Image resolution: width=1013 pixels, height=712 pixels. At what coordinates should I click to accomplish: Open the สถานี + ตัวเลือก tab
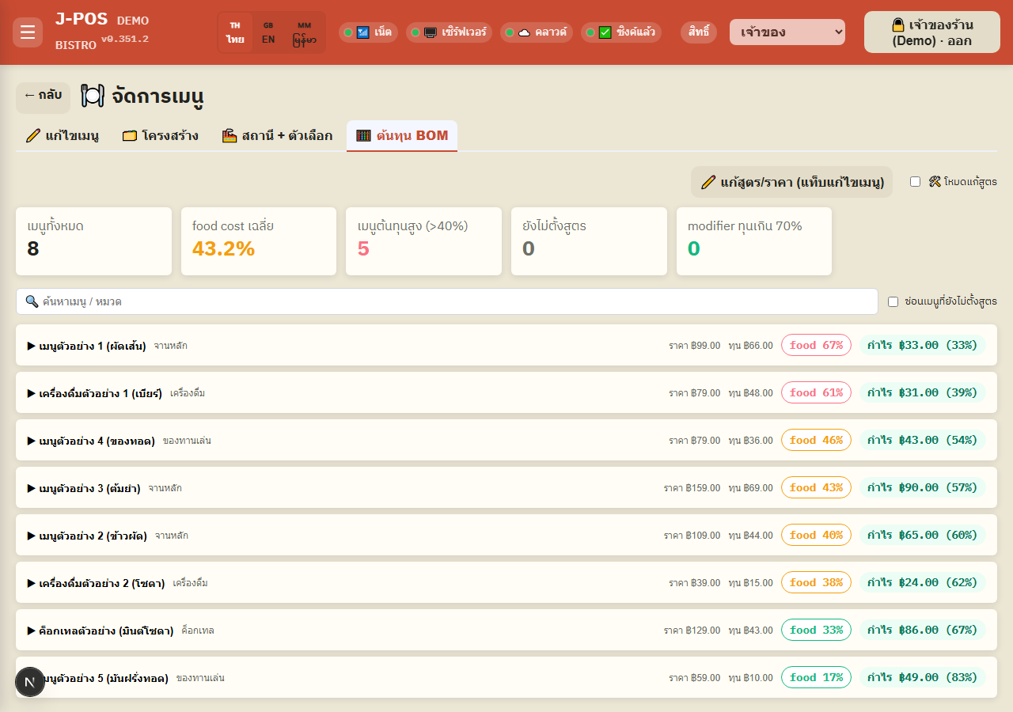point(278,136)
